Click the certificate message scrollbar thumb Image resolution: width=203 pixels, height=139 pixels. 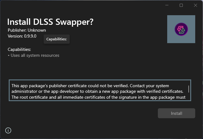click(188, 89)
